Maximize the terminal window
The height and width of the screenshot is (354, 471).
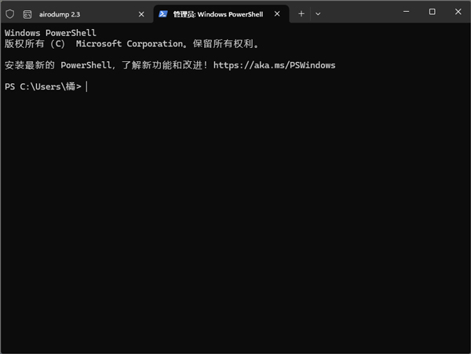point(432,12)
